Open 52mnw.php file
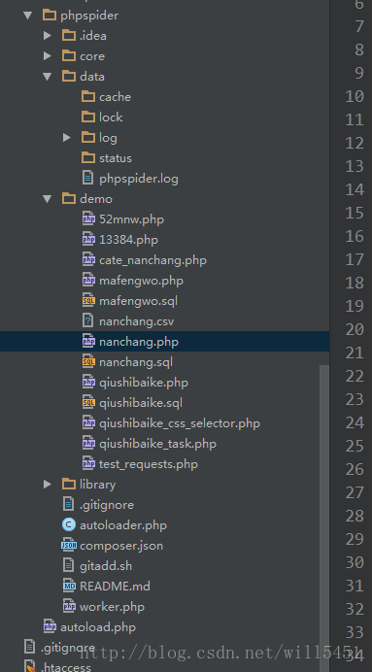The image size is (372, 672). coord(131,219)
